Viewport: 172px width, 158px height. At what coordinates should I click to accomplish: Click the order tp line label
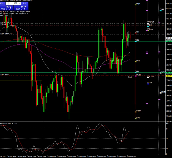point(4,75)
